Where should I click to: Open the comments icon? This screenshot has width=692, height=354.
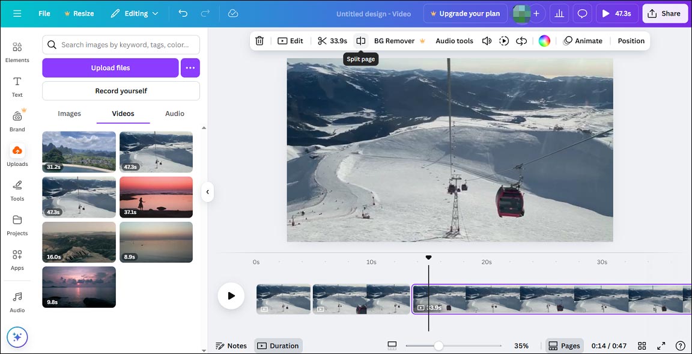(583, 13)
